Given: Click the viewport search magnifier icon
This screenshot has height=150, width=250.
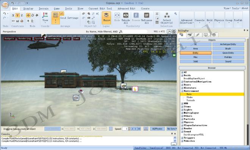Looking at the screenshot, I should pos(121,32).
